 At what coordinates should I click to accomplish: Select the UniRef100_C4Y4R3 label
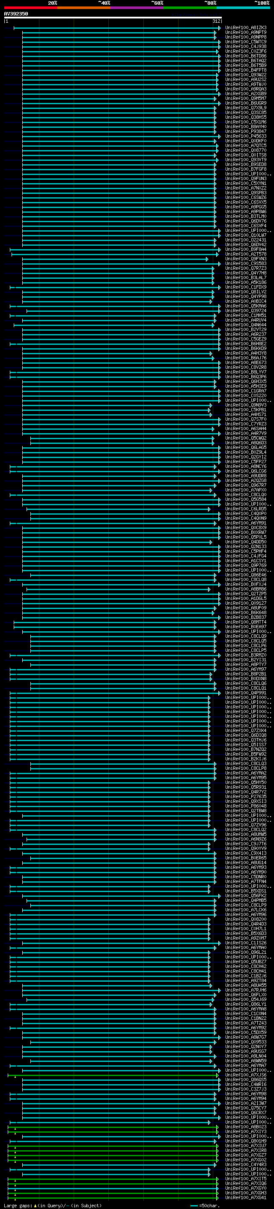point(246,1164)
